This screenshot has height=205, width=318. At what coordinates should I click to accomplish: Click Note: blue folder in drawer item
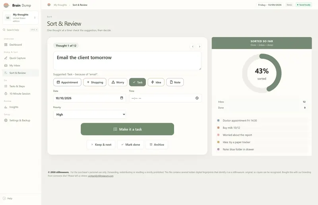pos(262,149)
